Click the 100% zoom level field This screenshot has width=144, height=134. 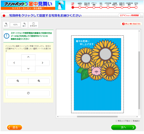click(15, 25)
